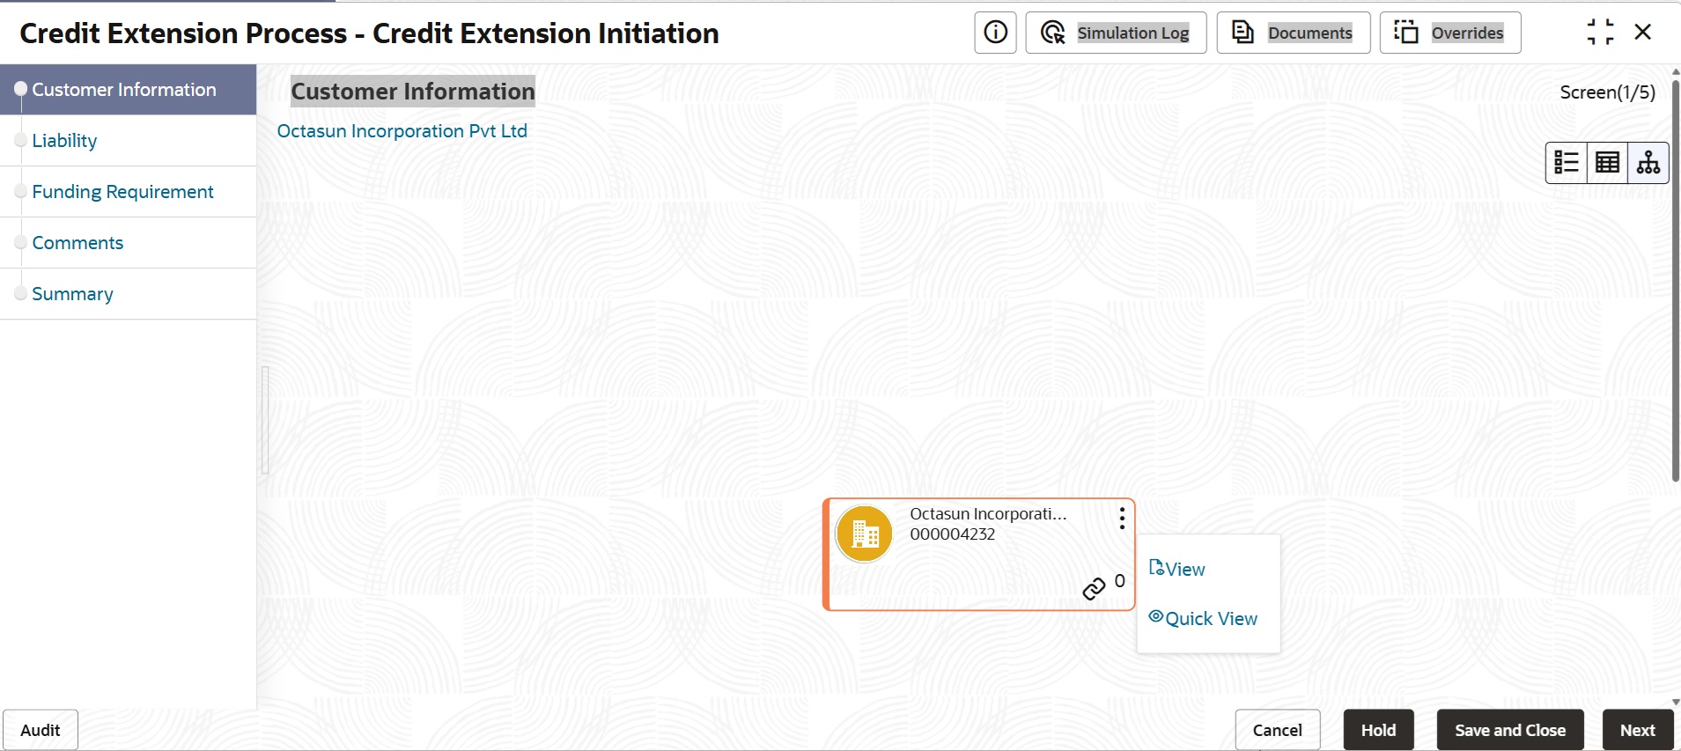Go to the Funding Requirement step
This screenshot has width=1681, height=751.
click(128, 192)
